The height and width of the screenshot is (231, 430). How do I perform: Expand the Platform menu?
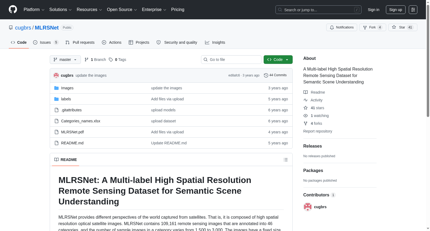pyautogui.click(x=34, y=10)
